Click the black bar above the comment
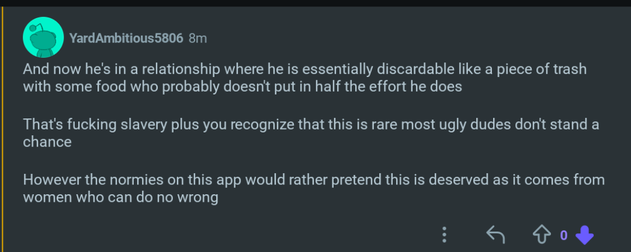 coord(315,3)
